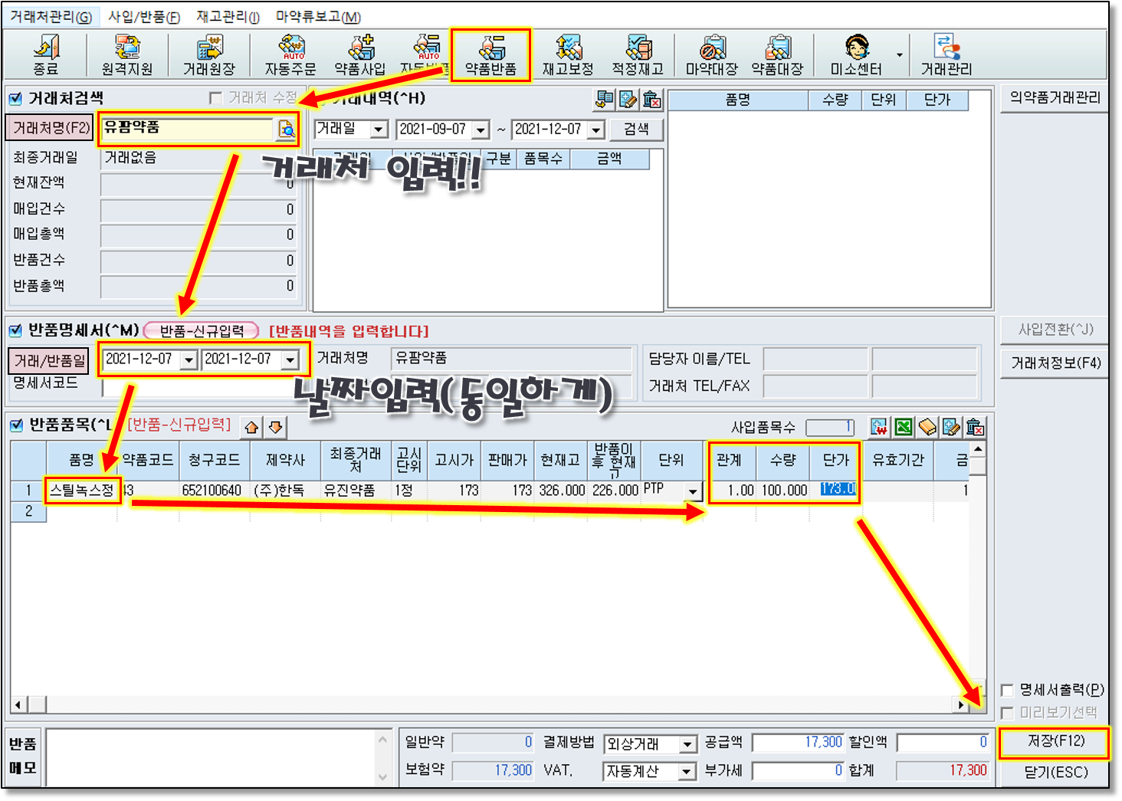Open the 재고관리 menu
This screenshot has height=801, width=1122.
(228, 17)
